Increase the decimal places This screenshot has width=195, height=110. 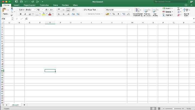pos(124,14)
